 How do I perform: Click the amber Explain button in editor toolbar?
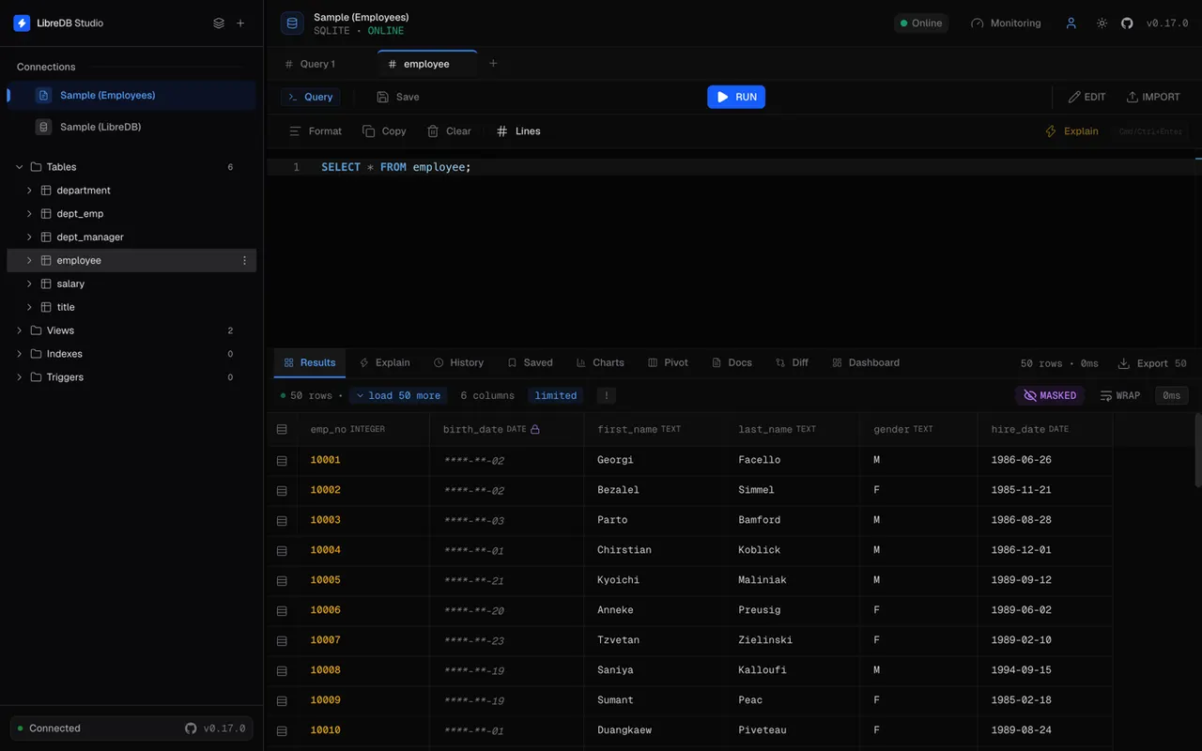click(x=1072, y=131)
